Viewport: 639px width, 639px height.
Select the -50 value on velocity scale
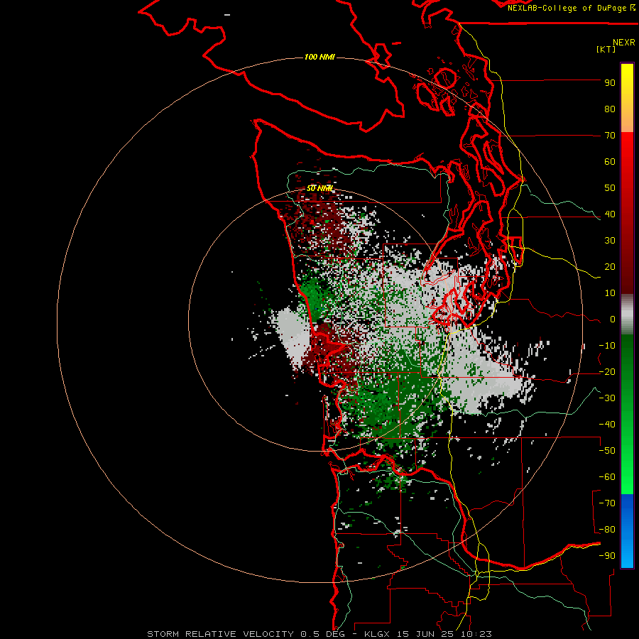pyautogui.click(x=607, y=451)
